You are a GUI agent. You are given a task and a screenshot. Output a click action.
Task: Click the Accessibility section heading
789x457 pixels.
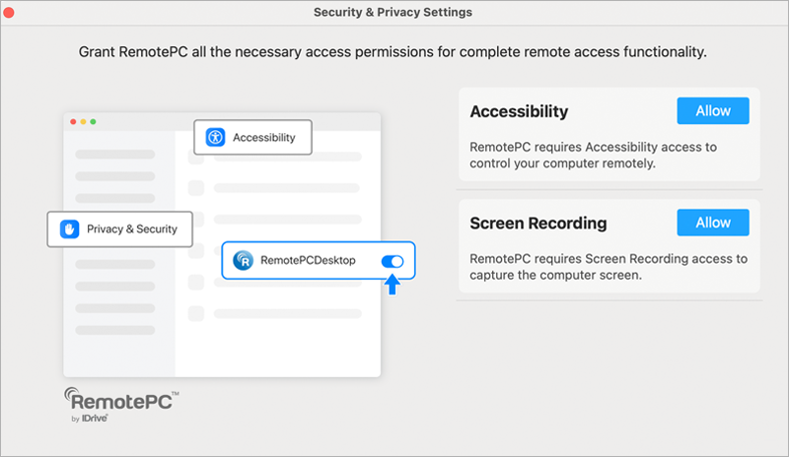coord(519,111)
